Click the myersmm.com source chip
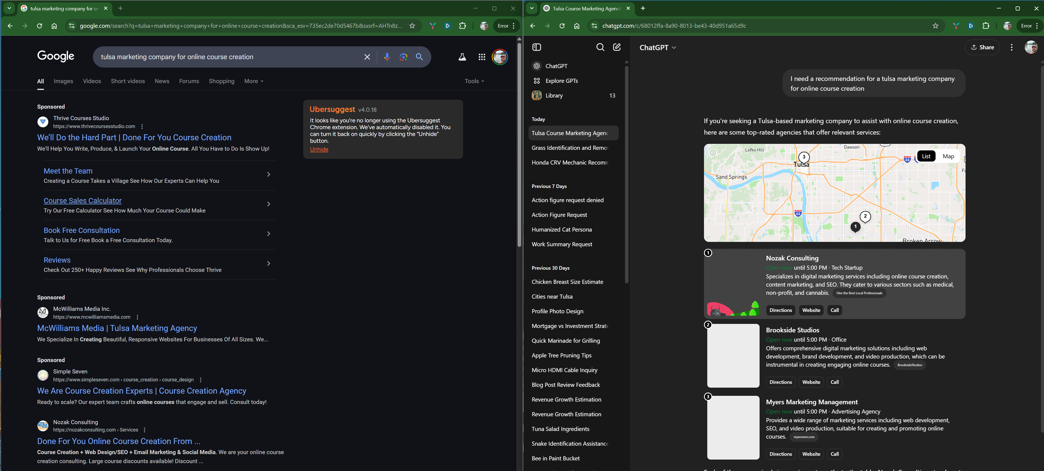The image size is (1044, 471). (x=804, y=437)
